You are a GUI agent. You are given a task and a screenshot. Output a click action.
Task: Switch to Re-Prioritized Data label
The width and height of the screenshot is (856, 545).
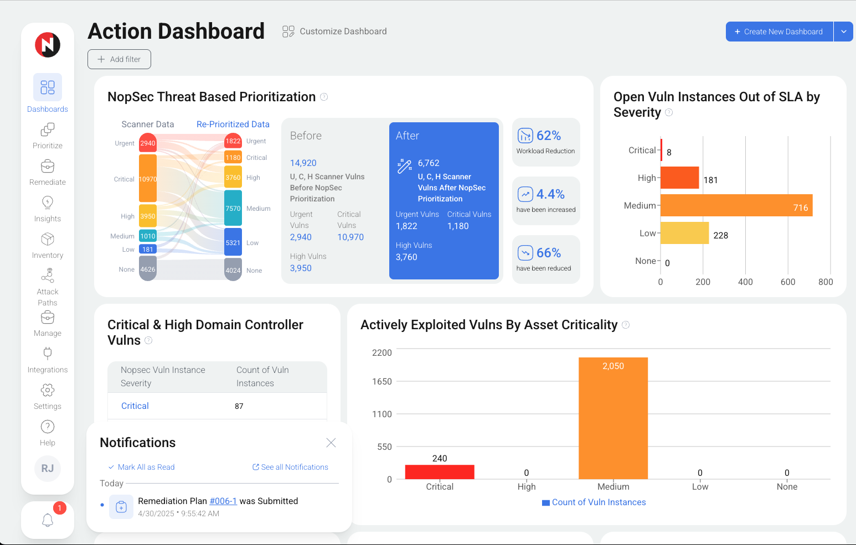[233, 124]
